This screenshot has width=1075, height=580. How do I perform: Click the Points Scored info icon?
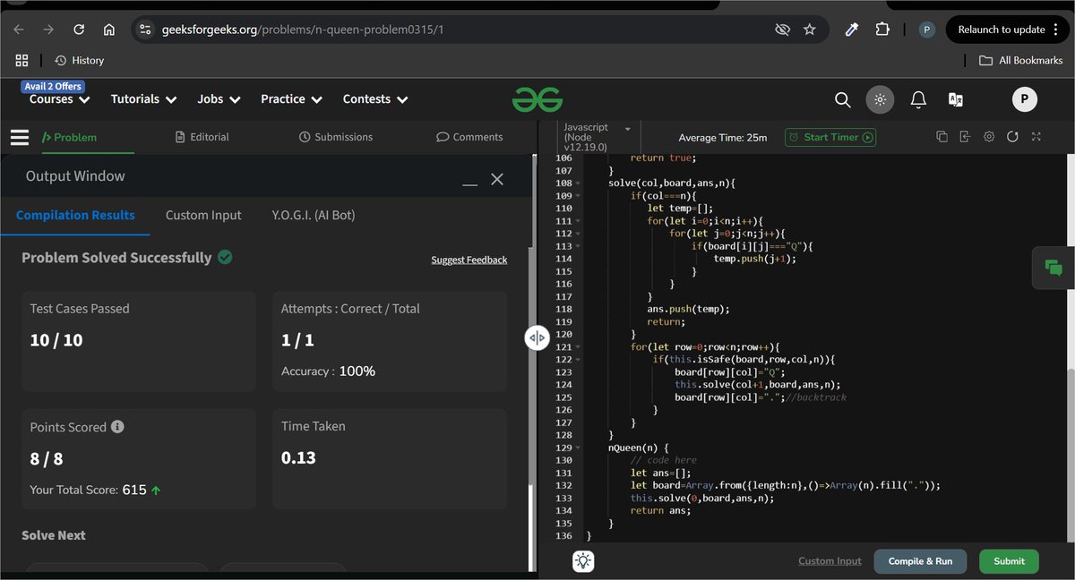[117, 427]
